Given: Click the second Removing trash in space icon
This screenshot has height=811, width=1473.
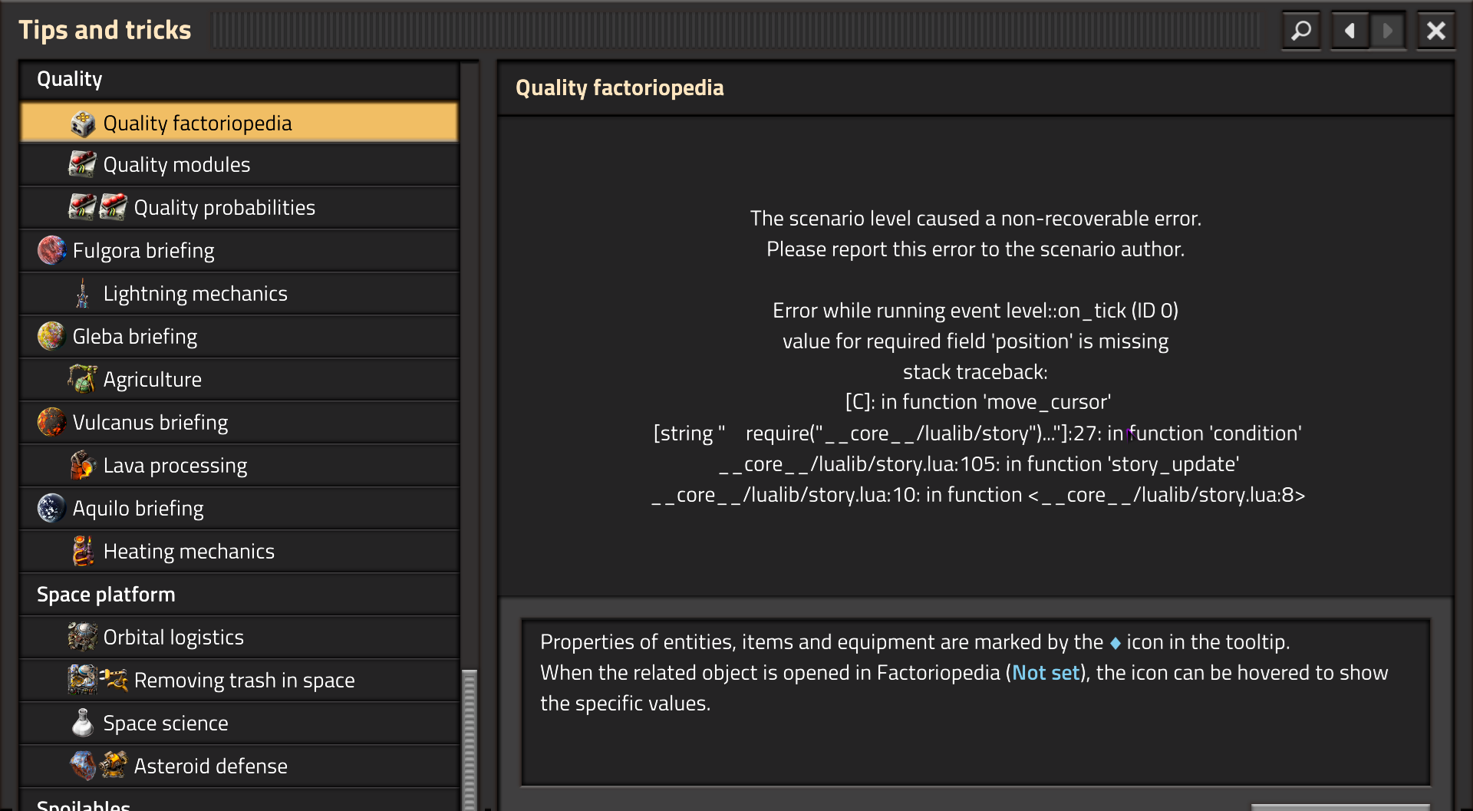Looking at the screenshot, I should coord(114,680).
